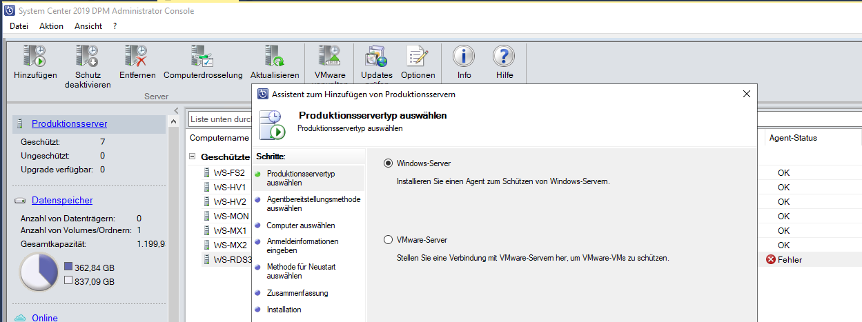Select the WS-MX1 row name
862x322 pixels.
pyautogui.click(x=231, y=230)
